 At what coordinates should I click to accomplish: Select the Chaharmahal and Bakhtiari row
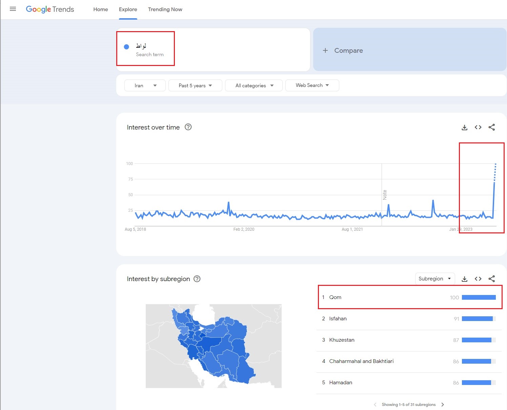tap(409, 361)
